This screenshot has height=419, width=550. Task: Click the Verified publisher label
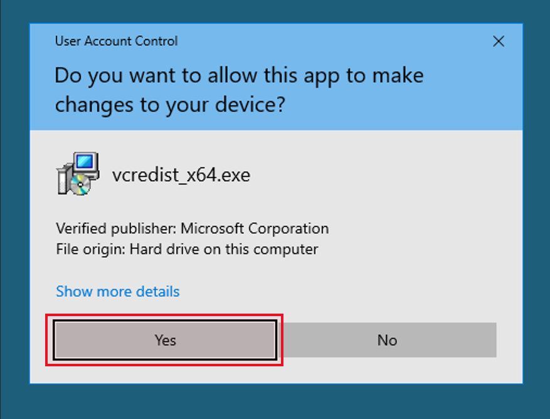point(117,228)
